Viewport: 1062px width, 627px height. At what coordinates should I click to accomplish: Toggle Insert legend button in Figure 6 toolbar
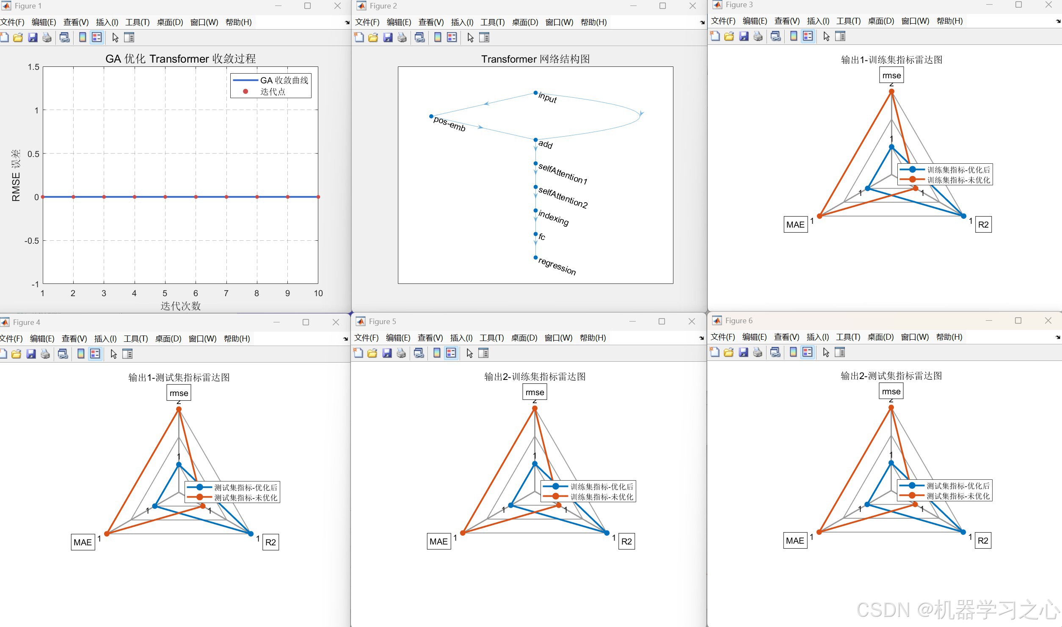click(x=808, y=352)
